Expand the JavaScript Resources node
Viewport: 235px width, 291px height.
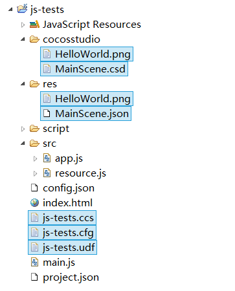(23, 25)
